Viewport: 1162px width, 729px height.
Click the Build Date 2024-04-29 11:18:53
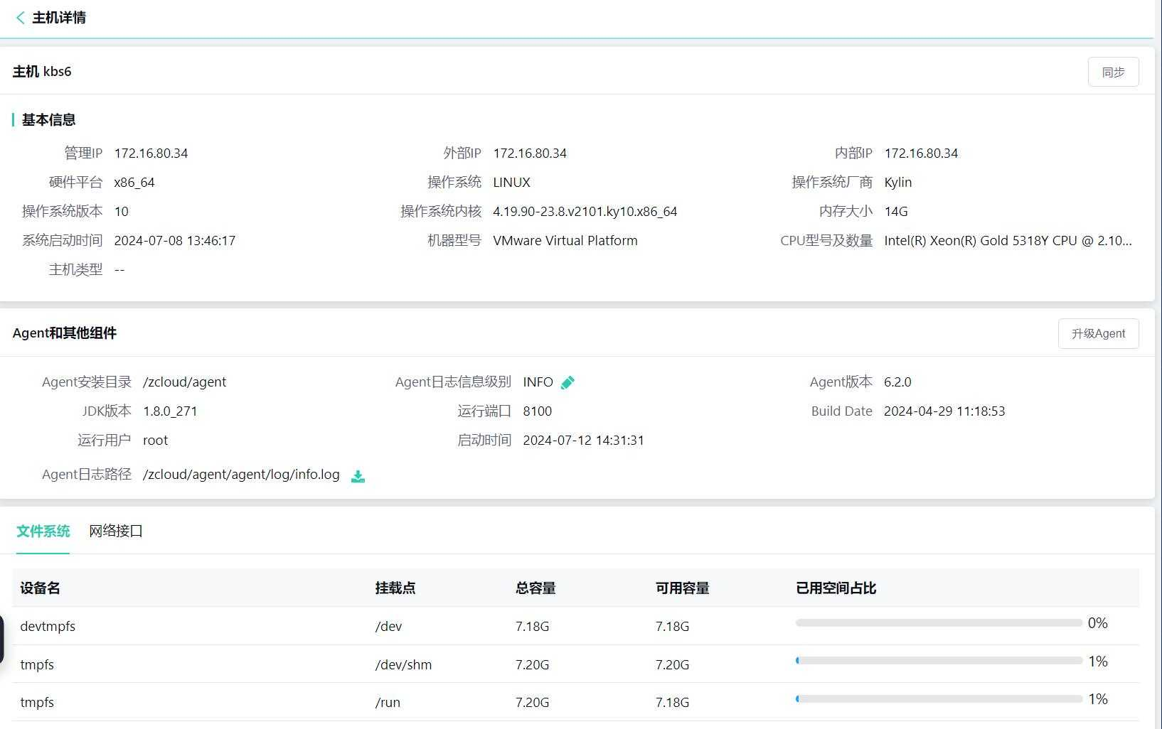click(x=944, y=411)
